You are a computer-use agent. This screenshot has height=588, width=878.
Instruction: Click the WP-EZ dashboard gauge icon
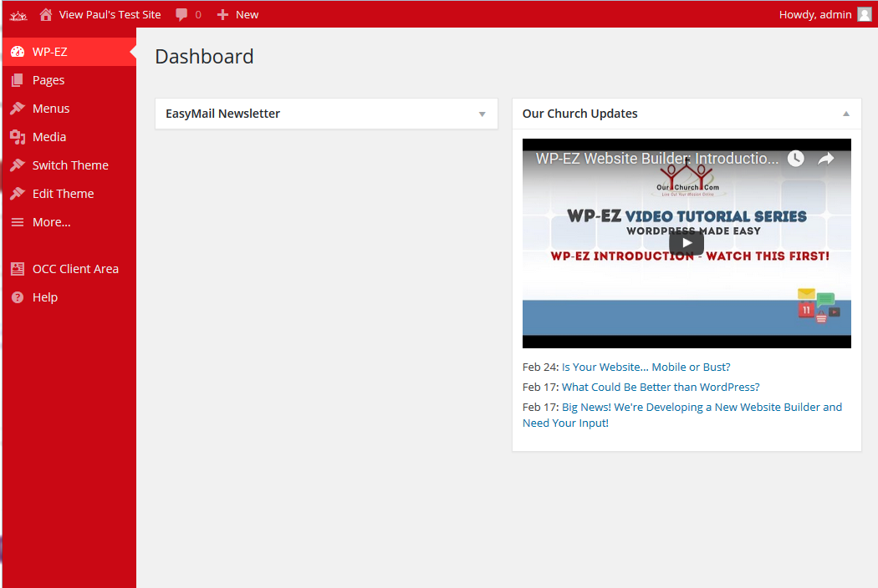tap(18, 52)
